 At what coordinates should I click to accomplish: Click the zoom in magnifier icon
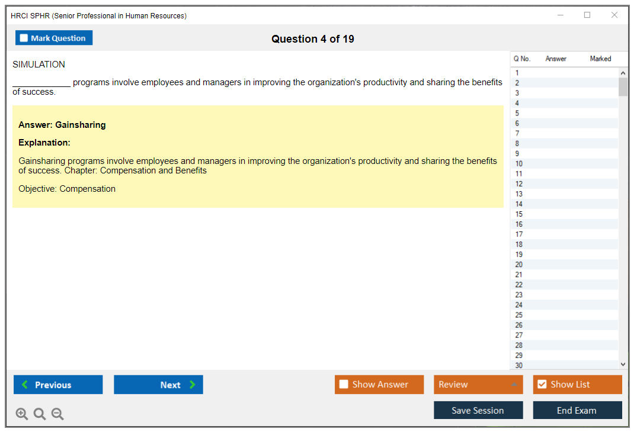coord(22,414)
